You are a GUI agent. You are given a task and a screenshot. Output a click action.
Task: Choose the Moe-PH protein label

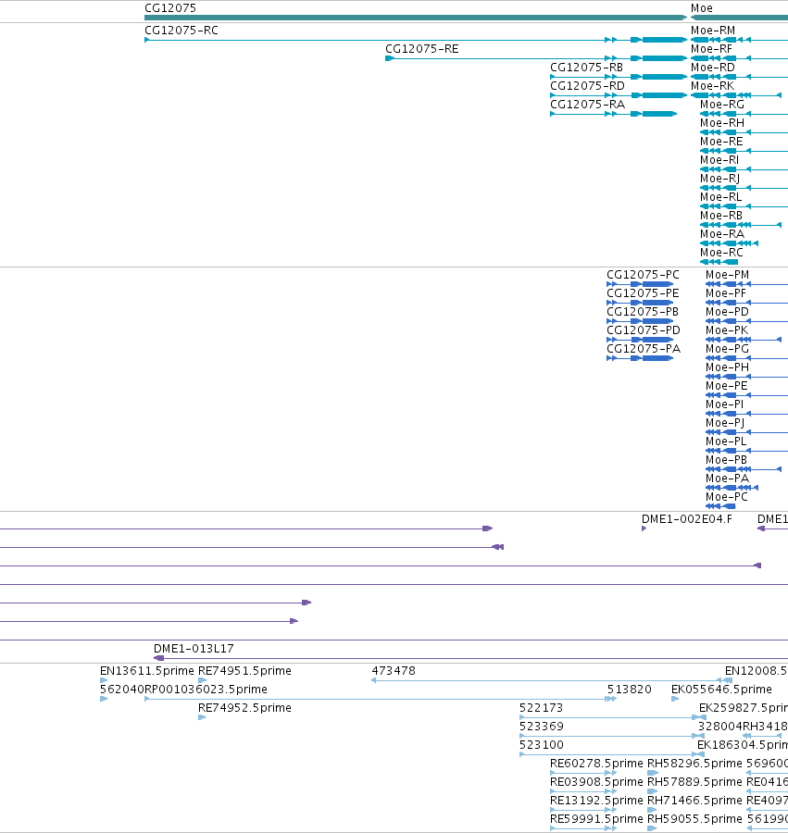pos(728,367)
